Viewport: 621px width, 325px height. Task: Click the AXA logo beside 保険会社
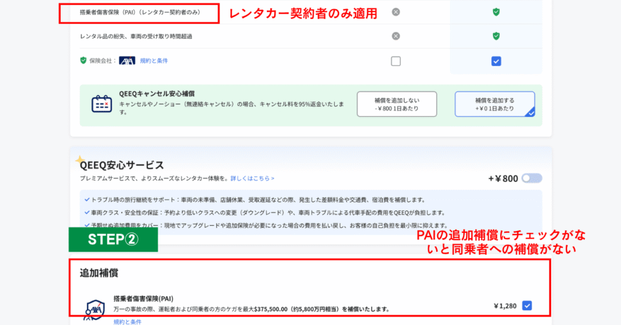point(127,61)
